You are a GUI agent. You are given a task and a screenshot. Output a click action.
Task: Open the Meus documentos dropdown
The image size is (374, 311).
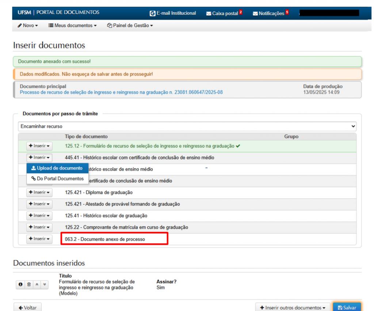click(72, 26)
